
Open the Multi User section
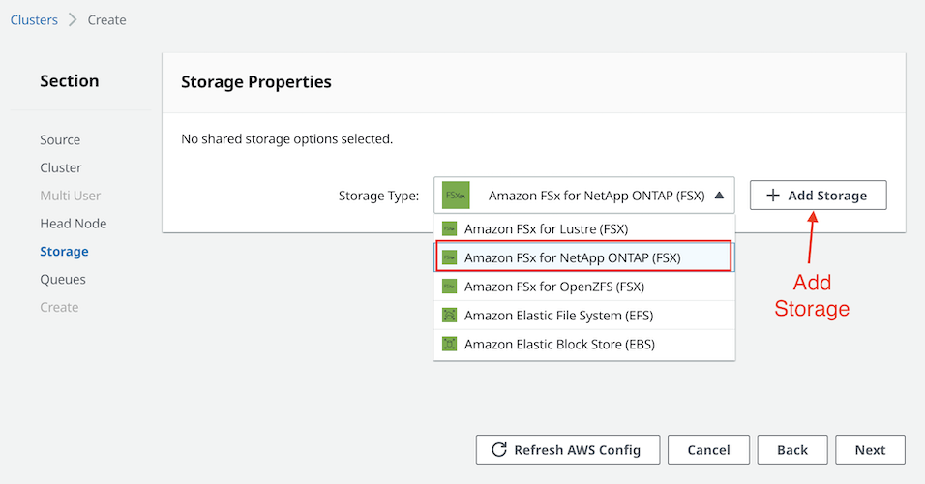point(71,196)
